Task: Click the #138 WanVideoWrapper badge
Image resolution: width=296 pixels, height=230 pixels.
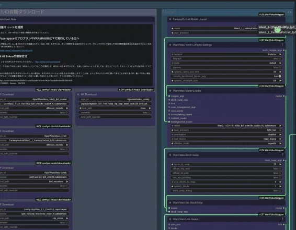Action: click(271, 15)
